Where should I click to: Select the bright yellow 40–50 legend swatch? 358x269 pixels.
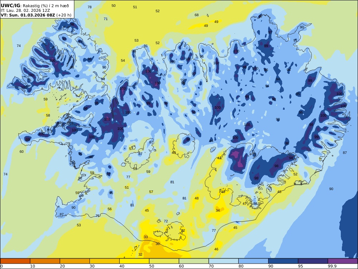[x=134, y=261]
